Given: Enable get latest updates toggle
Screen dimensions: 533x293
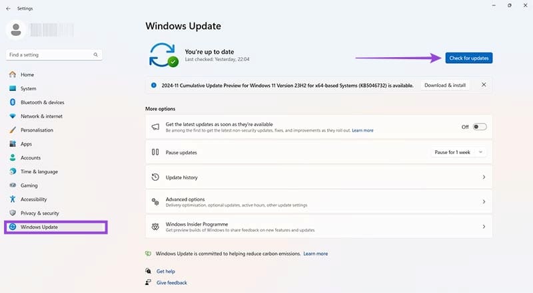Looking at the screenshot, I should point(480,126).
